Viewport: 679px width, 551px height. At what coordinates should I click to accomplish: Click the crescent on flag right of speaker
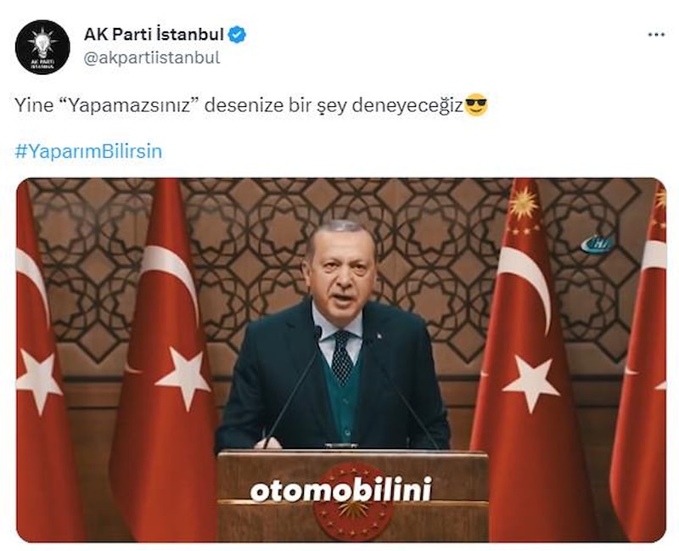click(x=525, y=283)
